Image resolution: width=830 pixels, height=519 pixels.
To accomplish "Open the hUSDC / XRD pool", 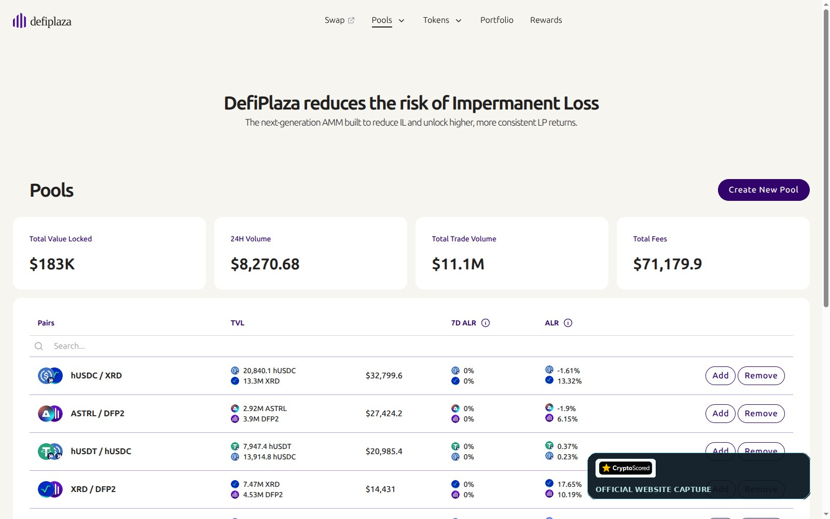I will [x=96, y=376].
